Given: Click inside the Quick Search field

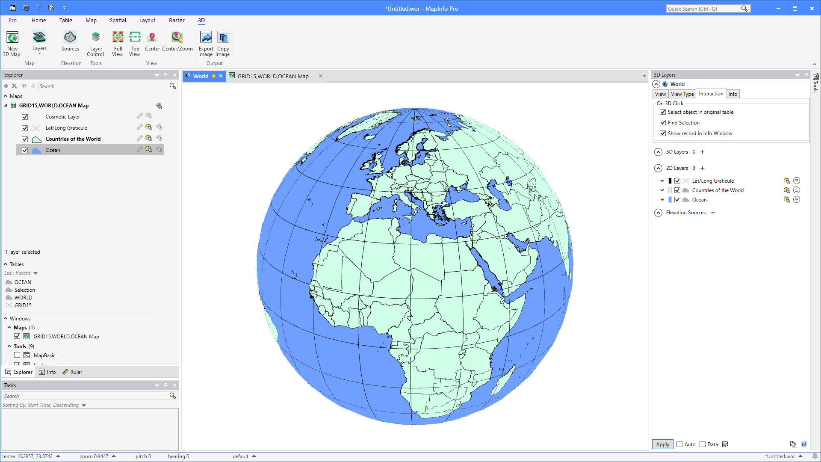Looking at the screenshot, I should 706,8.
